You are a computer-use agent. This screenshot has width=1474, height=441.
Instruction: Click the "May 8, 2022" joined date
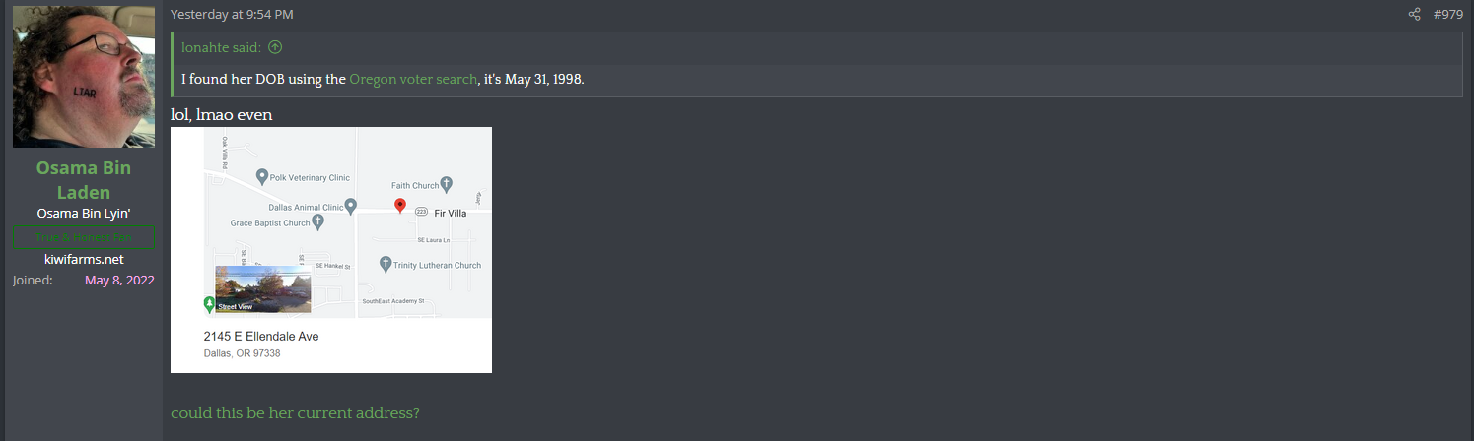coord(119,281)
